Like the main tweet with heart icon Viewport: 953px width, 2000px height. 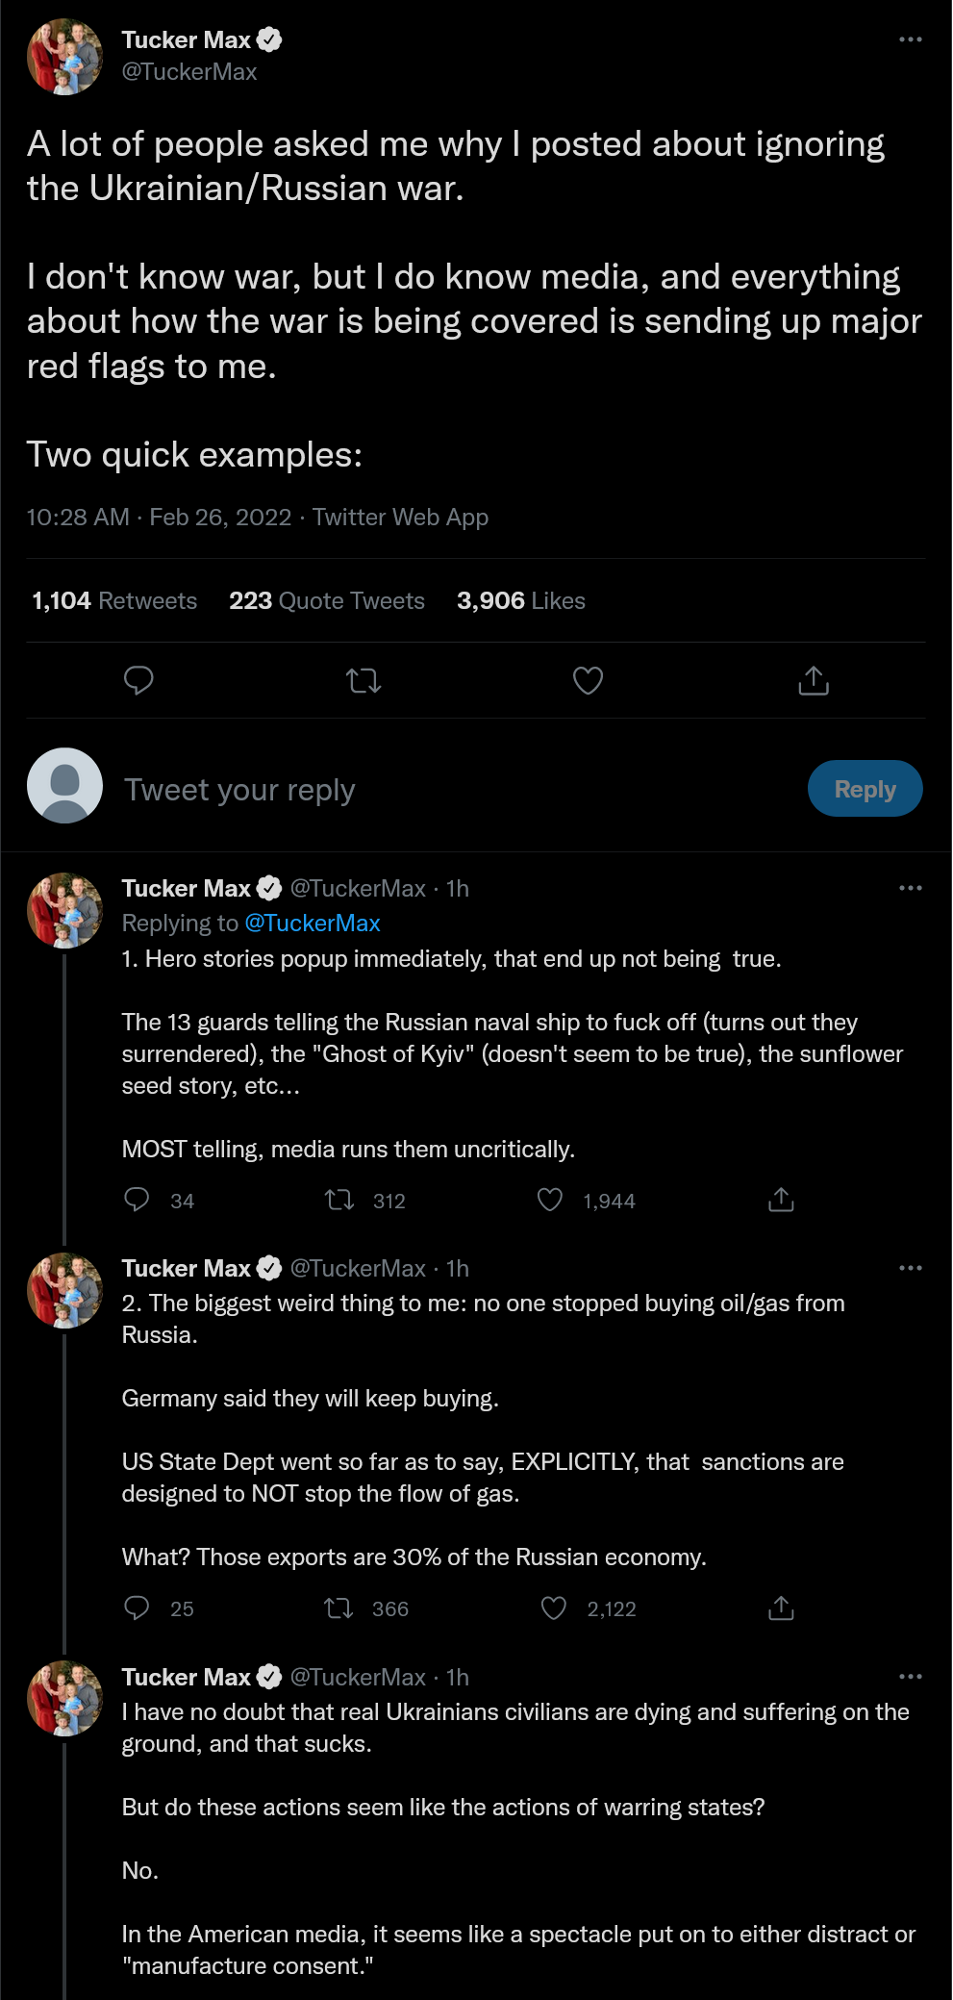coord(588,681)
